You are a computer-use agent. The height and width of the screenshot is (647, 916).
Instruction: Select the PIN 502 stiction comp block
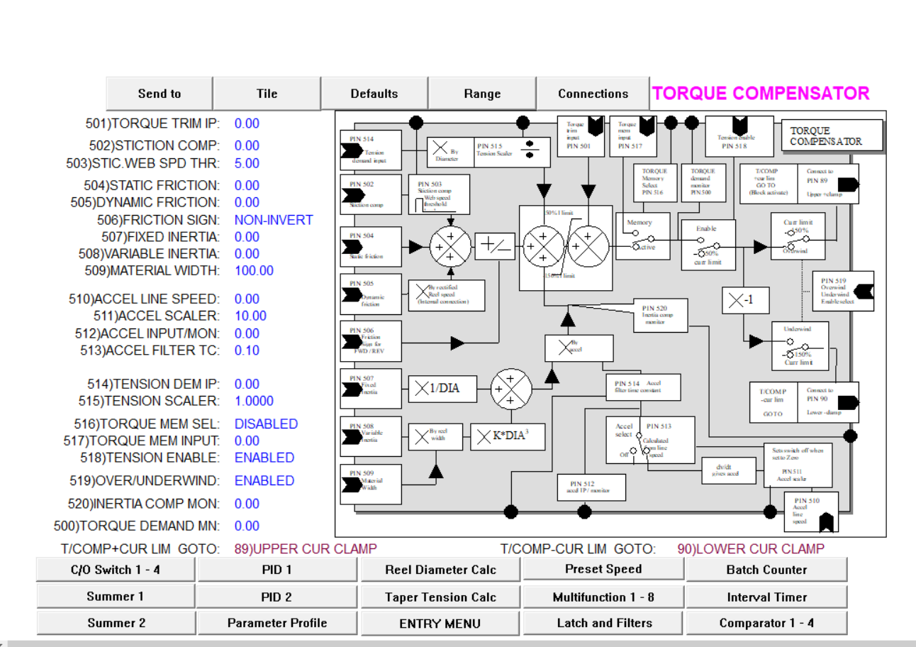coord(371,195)
